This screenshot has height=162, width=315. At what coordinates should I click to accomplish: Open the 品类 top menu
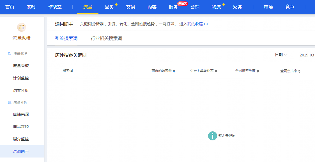pyautogui.click(x=109, y=7)
